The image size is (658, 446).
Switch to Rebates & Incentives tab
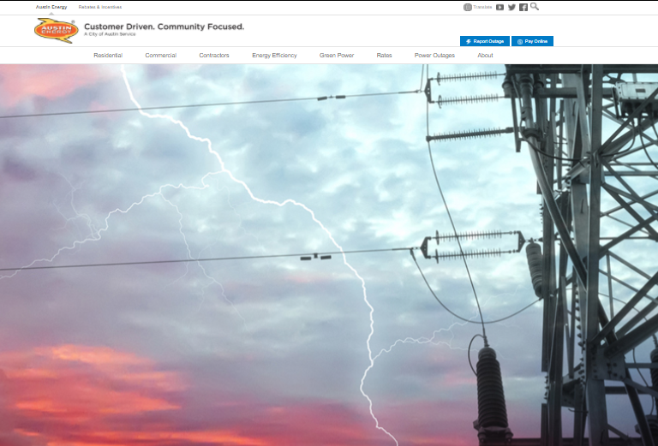pos(100,7)
